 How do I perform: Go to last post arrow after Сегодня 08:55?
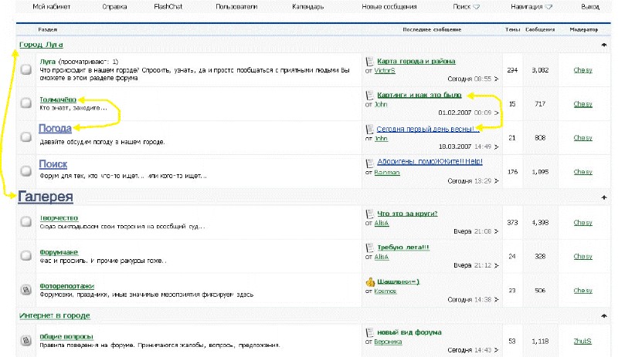point(497,79)
